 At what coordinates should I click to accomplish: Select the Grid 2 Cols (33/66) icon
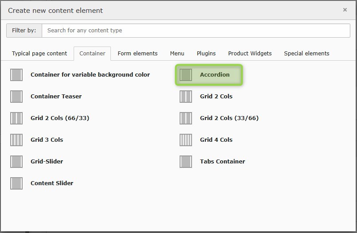(186, 118)
